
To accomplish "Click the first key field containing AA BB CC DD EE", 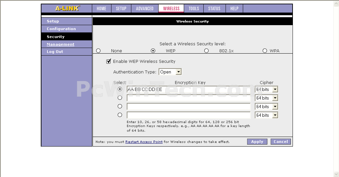I will (x=188, y=89).
